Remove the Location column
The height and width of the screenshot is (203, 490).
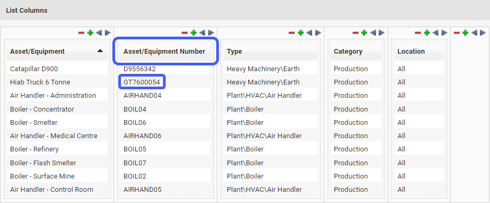click(418, 33)
